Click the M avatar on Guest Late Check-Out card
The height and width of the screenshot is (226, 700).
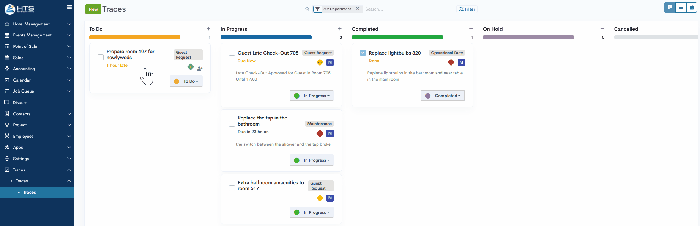tap(330, 62)
